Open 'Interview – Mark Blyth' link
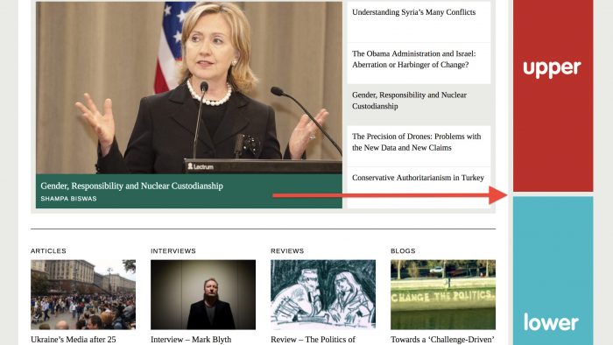 click(191, 340)
